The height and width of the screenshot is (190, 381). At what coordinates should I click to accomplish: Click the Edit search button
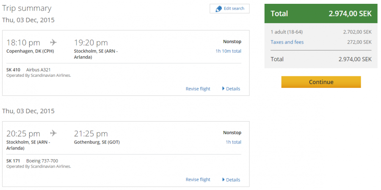229,9
